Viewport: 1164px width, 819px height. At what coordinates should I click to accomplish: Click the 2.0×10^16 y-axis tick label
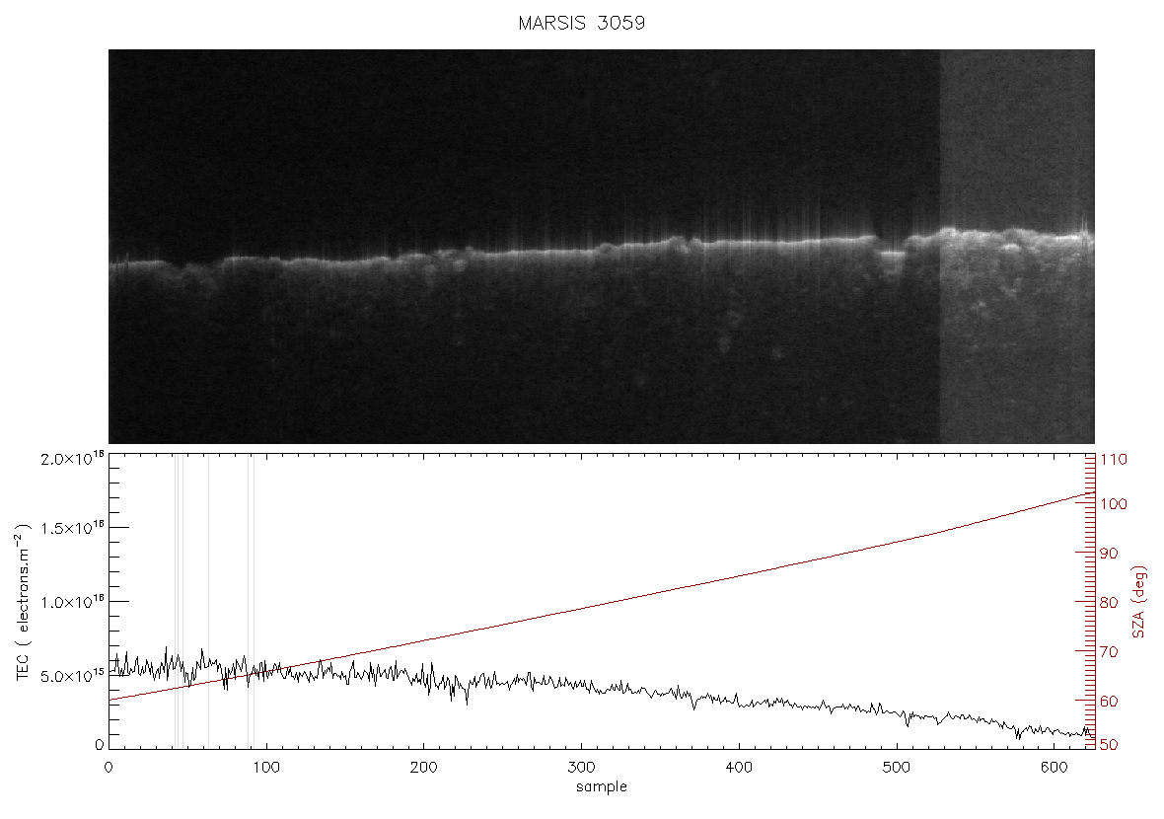click(x=72, y=458)
